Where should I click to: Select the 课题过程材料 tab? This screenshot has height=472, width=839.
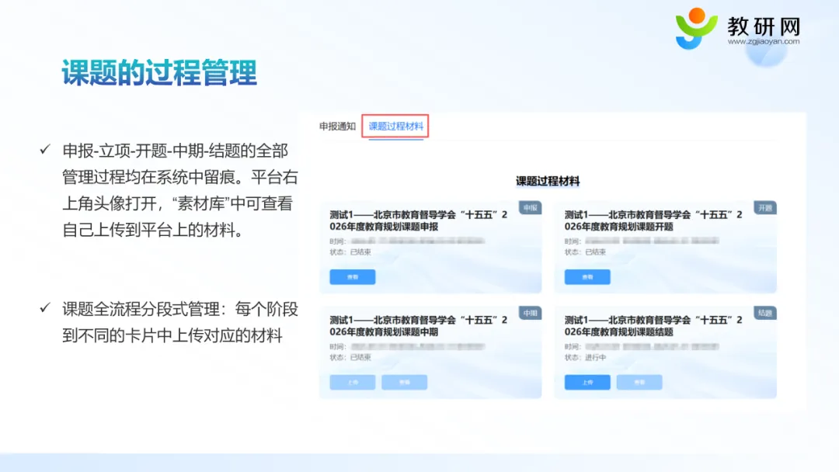pos(395,127)
